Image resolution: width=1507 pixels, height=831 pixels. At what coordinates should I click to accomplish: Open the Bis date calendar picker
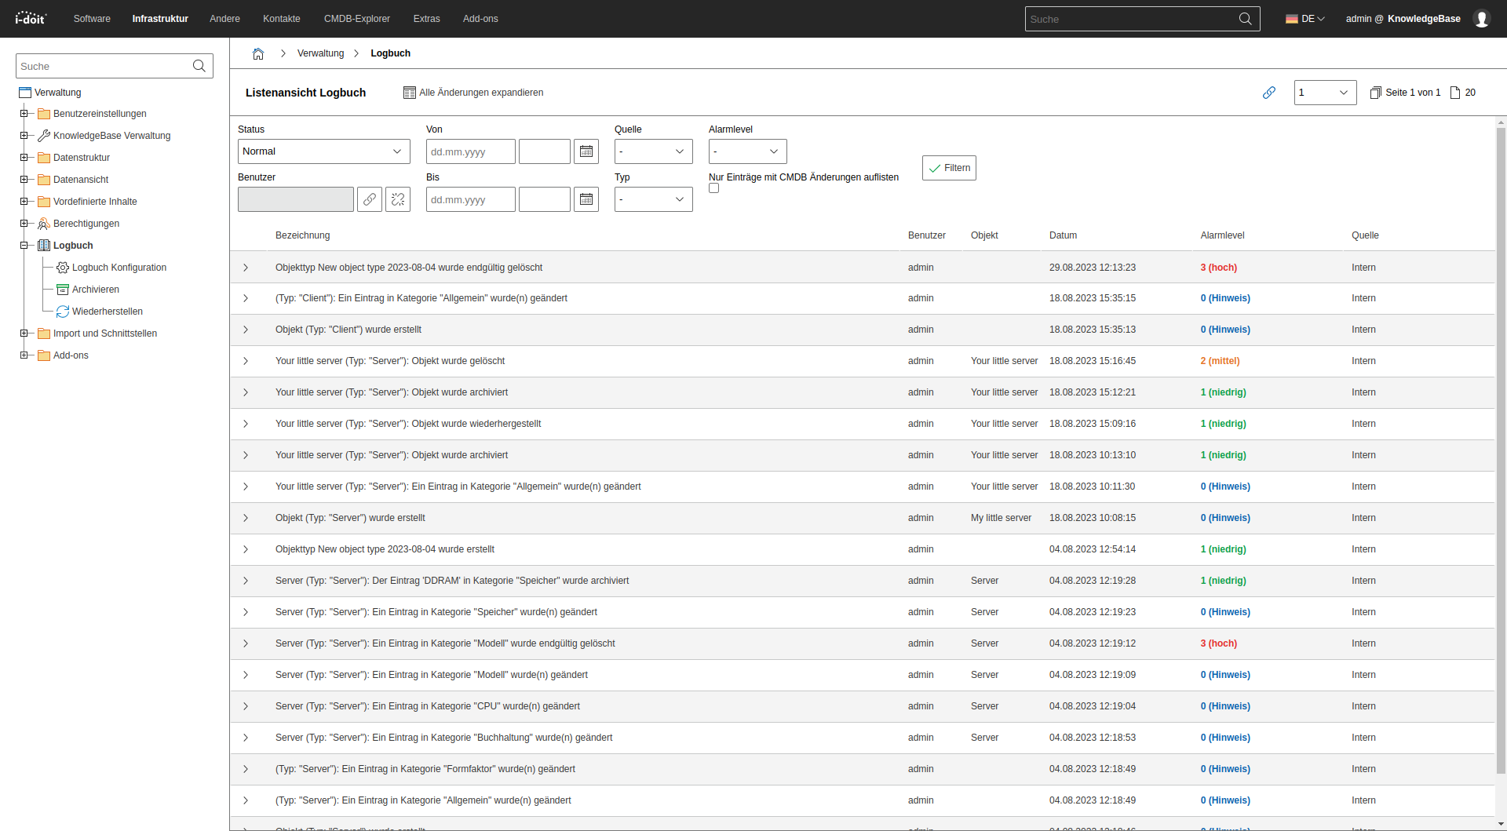pos(586,199)
